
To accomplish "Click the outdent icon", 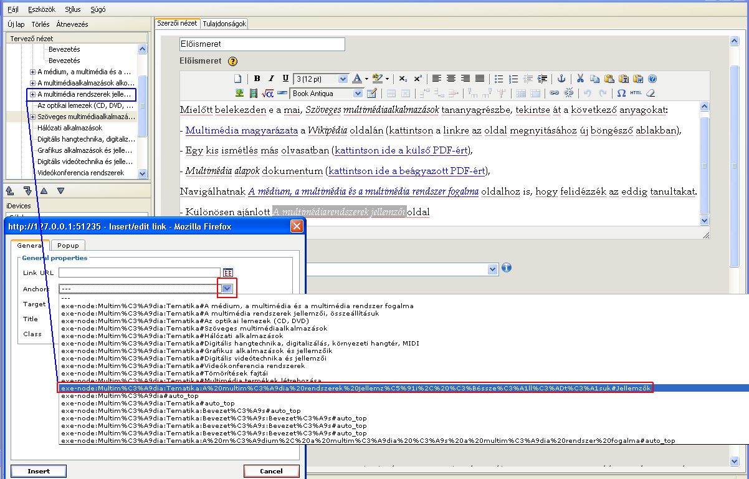I will (528, 79).
